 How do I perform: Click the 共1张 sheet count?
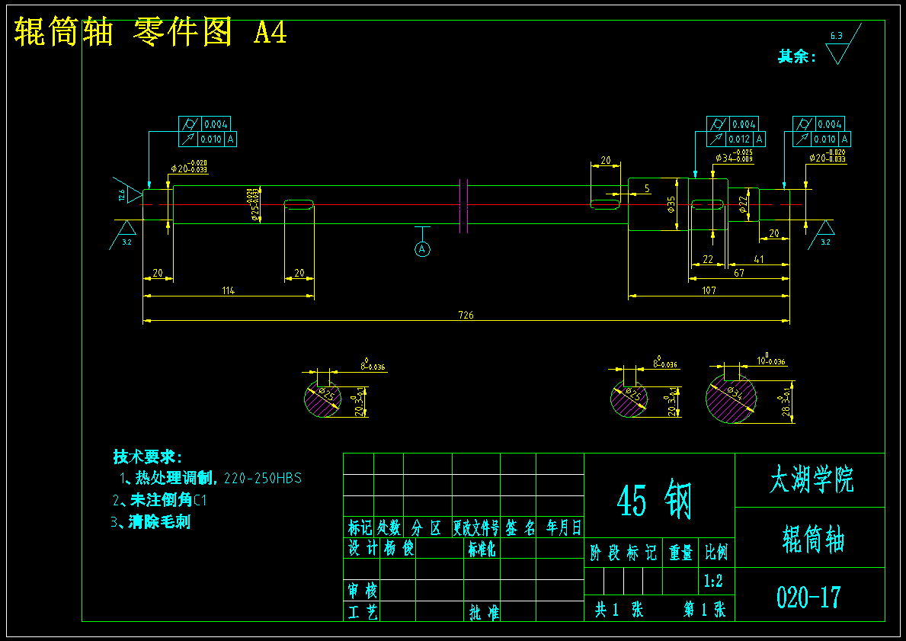pyautogui.click(x=619, y=610)
